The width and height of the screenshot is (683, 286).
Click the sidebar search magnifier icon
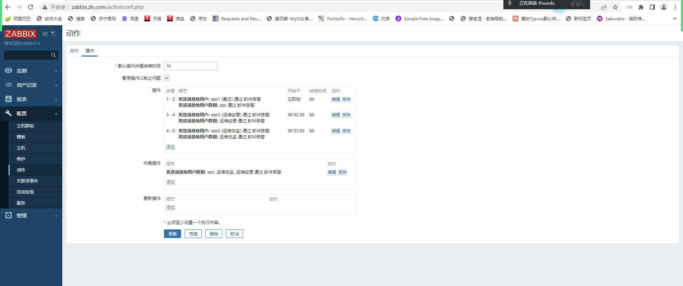coord(53,55)
